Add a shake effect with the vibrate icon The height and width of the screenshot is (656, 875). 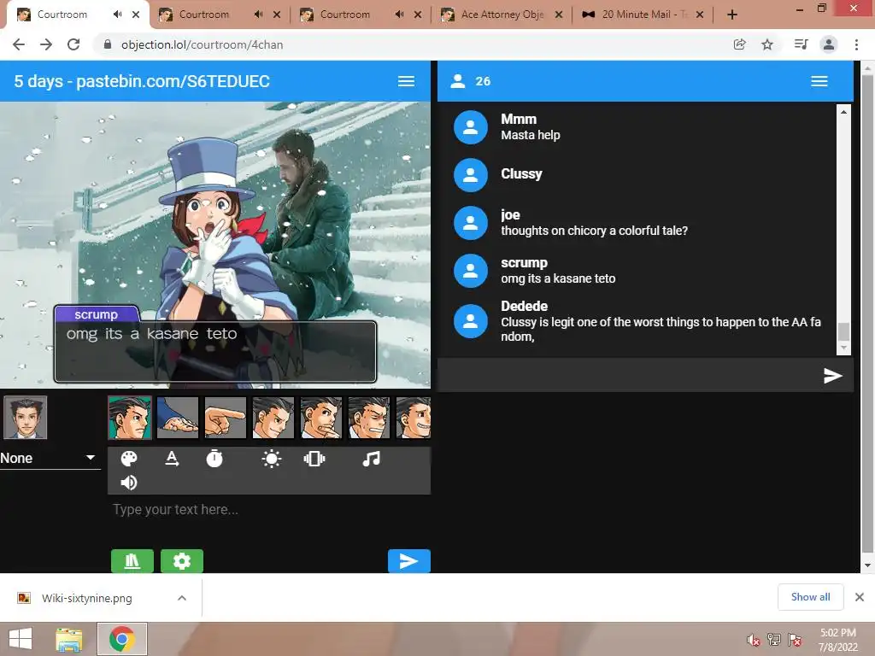[x=314, y=459]
